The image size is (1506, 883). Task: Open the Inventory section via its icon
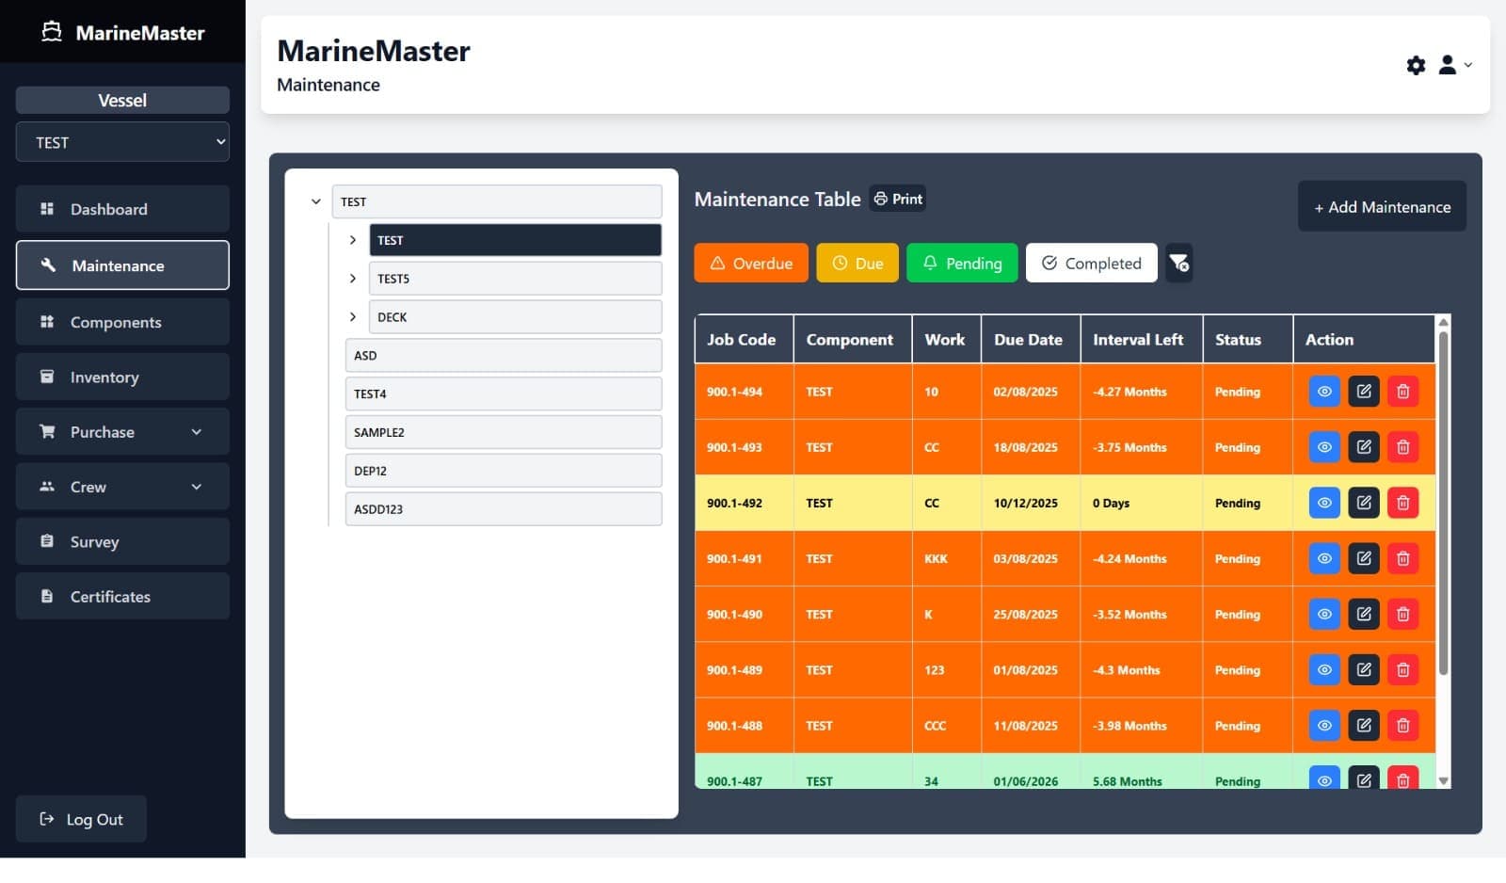(47, 377)
